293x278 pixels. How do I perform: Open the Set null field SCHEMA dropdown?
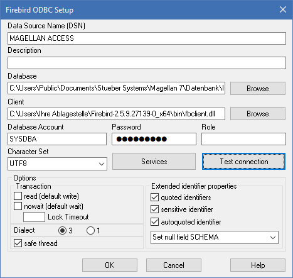pos(215,237)
